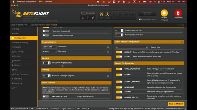The width and height of the screenshot is (197, 110).
Task: Click Maximum ARM Angle stepper arrows
Action: click(49, 76)
